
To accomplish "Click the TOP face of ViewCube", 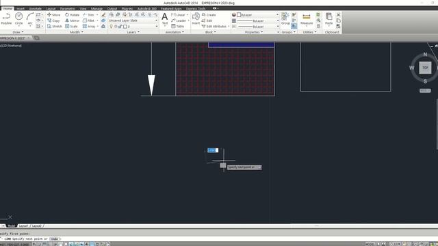I will click(425, 68).
